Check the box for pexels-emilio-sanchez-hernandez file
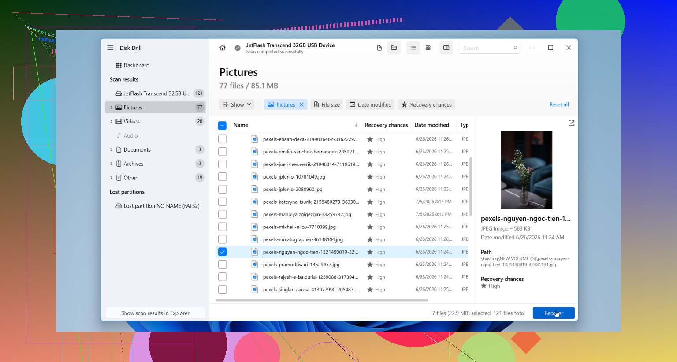Viewport: 677px width, 362px height. tap(222, 152)
